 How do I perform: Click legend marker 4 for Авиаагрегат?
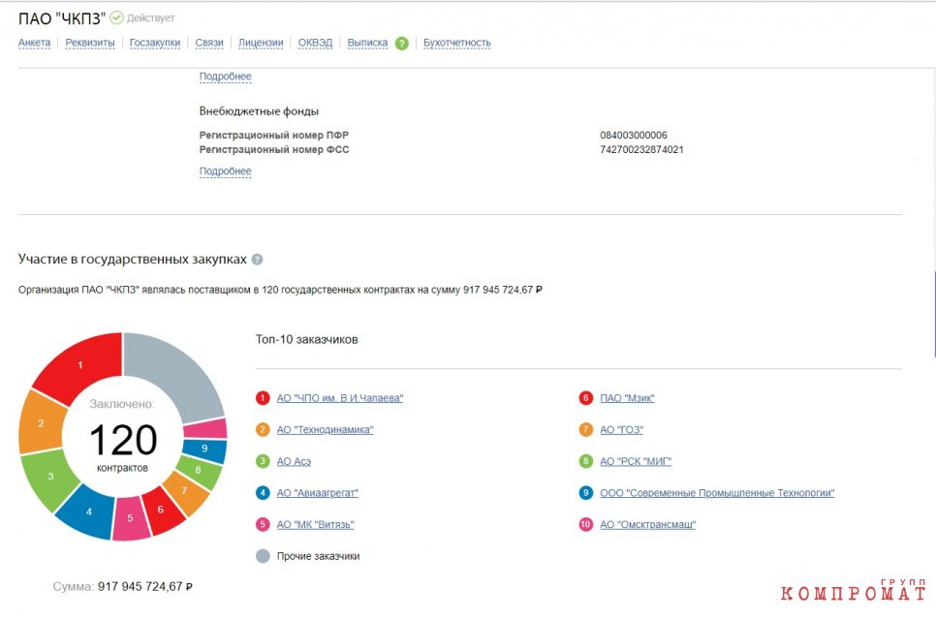[263, 493]
